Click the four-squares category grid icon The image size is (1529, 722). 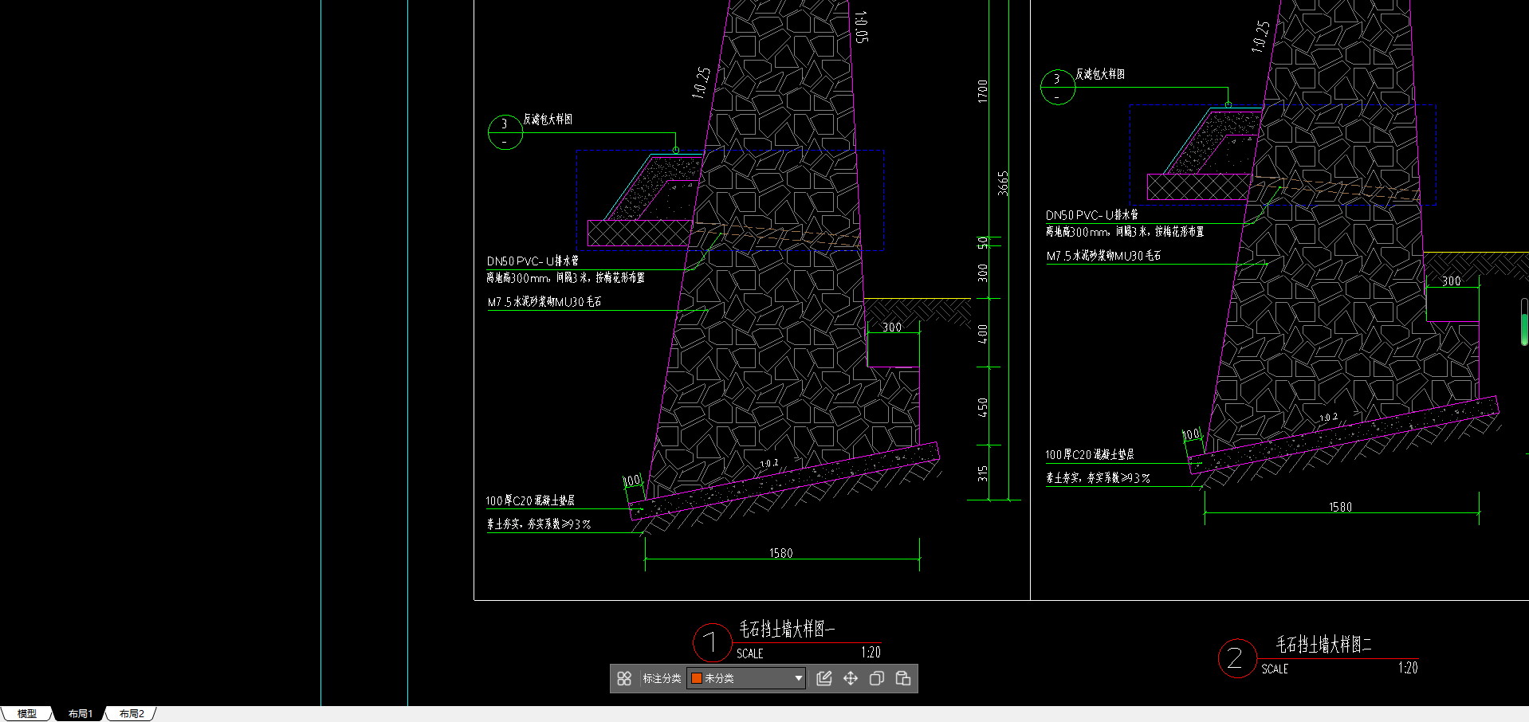(624, 678)
